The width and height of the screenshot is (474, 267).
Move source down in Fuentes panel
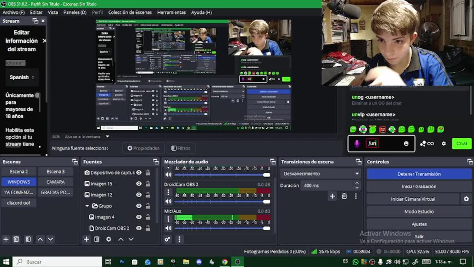(x=131, y=240)
